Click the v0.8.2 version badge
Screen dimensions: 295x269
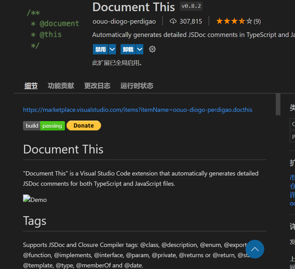coord(191,6)
